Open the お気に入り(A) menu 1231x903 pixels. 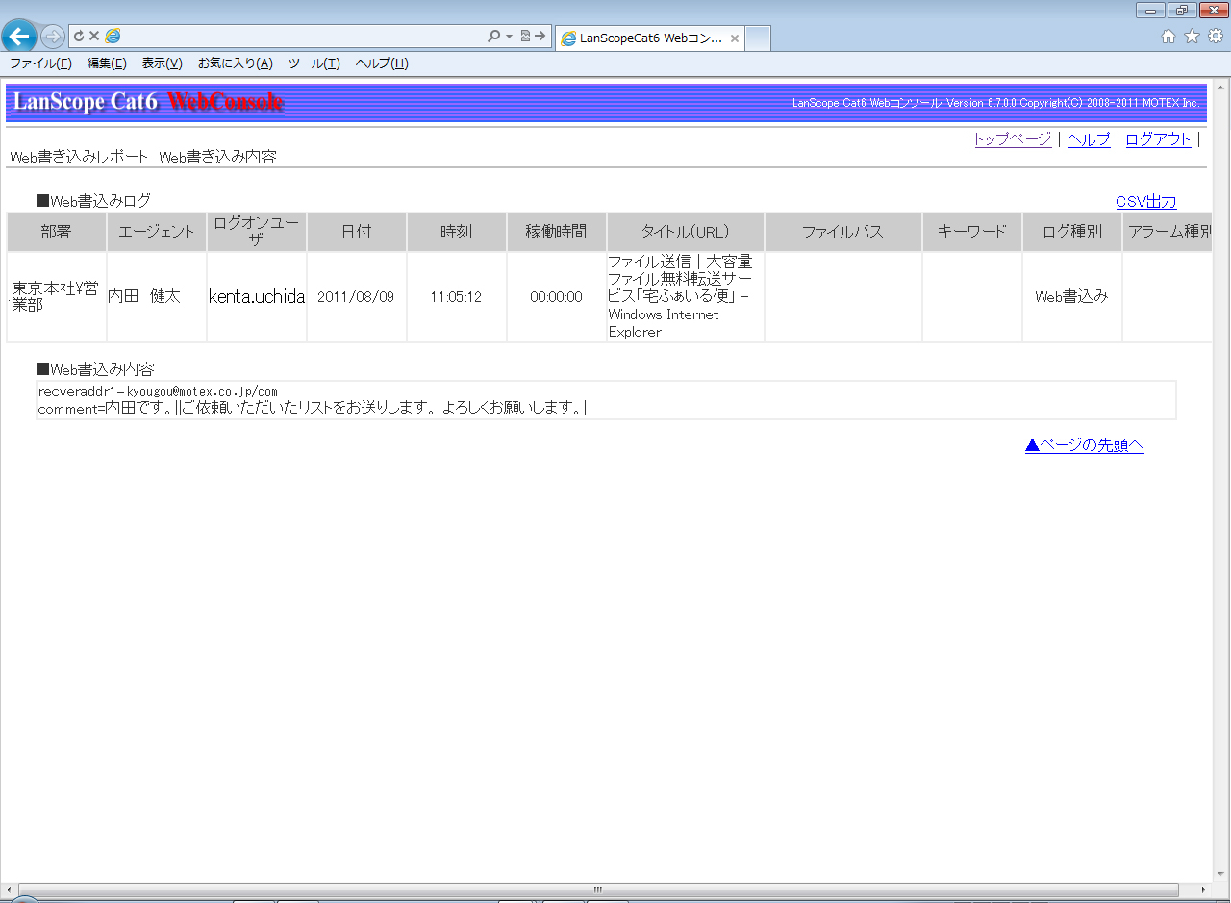coord(235,63)
